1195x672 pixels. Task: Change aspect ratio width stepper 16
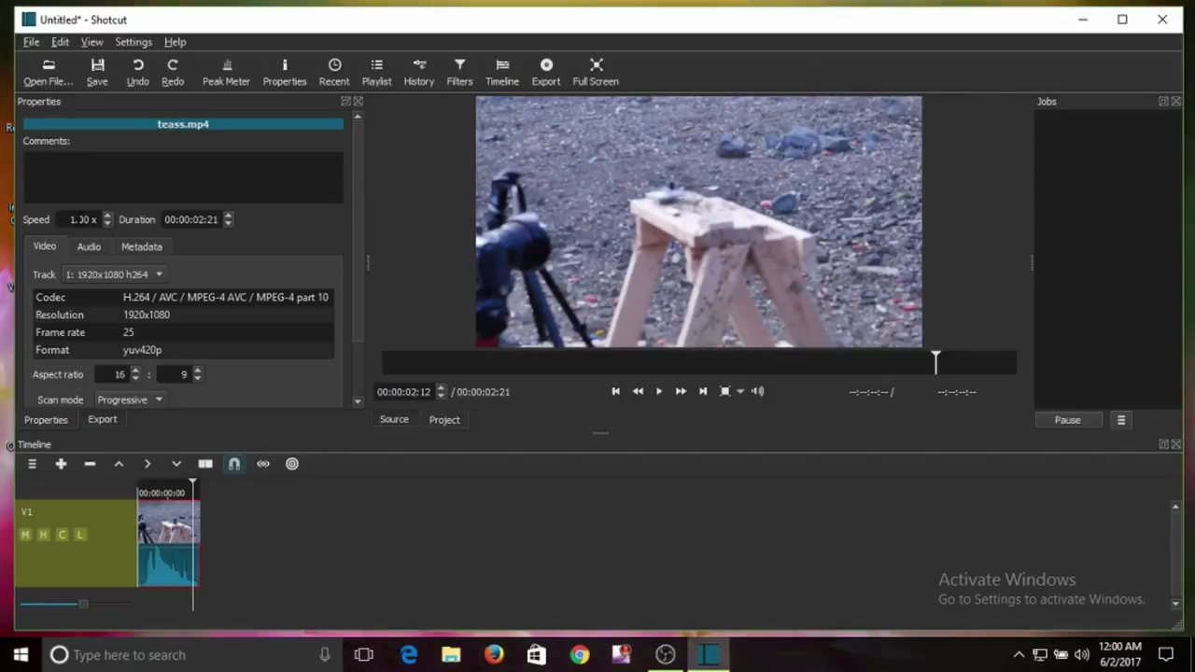(135, 374)
